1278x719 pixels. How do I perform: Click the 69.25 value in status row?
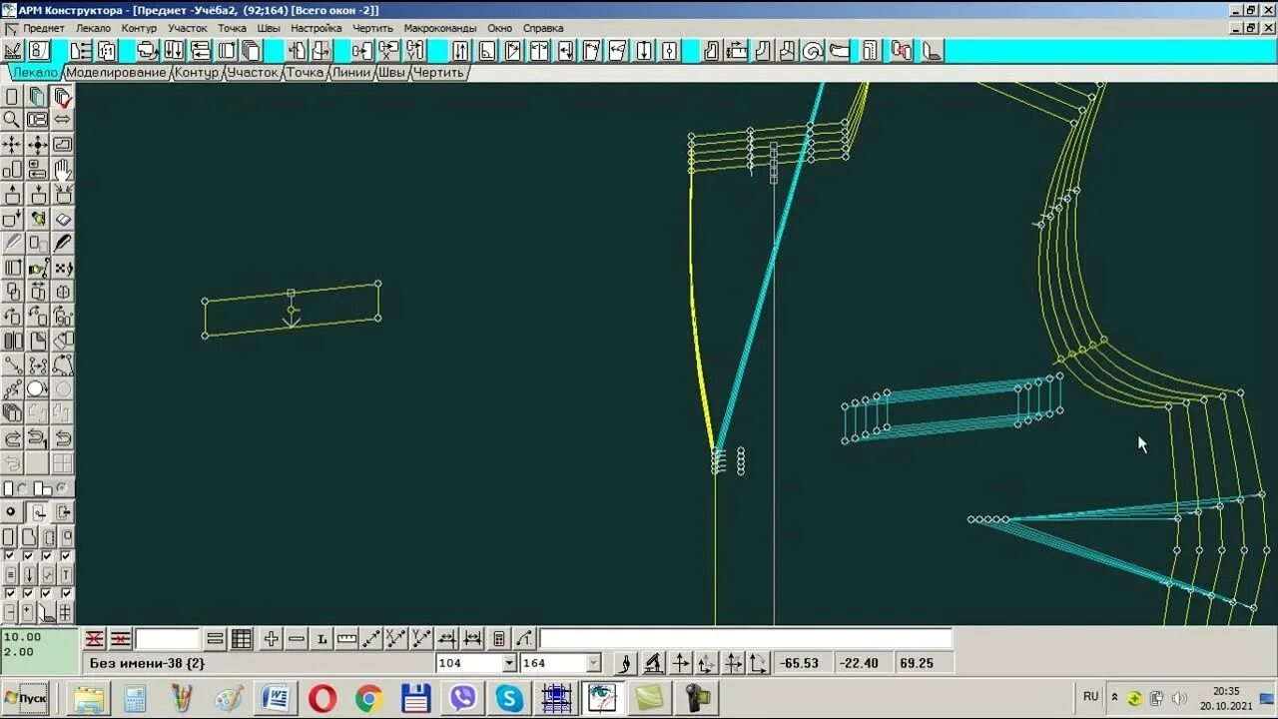tap(916, 663)
